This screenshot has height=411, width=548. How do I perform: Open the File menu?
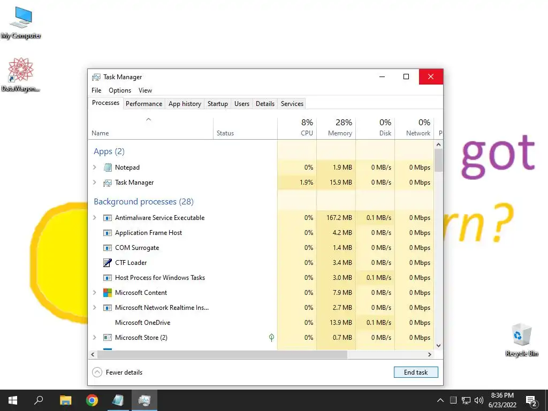coord(96,90)
